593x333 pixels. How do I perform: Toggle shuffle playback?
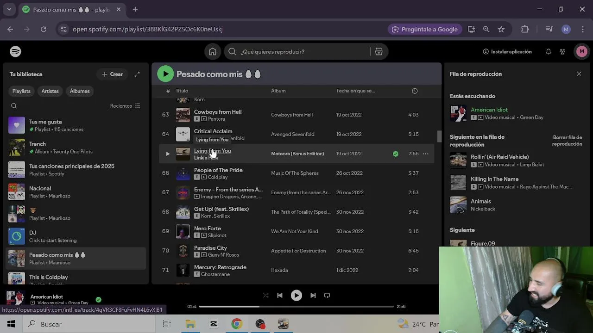(265, 295)
